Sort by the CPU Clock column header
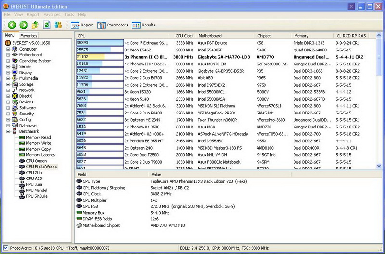Image resolution: width=385 pixels, height=254 pixels. 182,36
